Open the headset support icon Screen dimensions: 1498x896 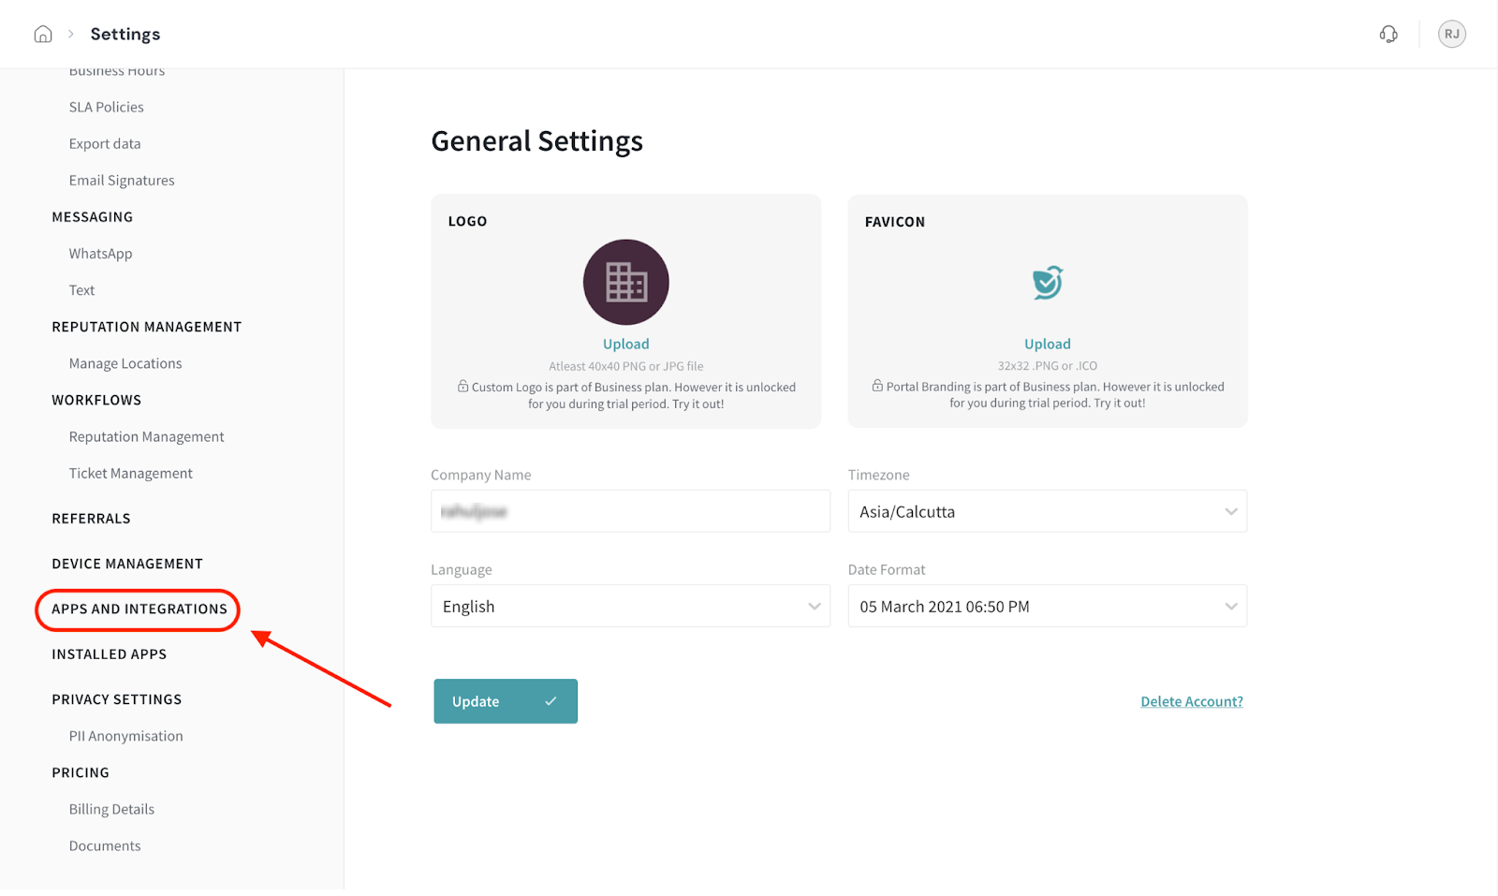1388,35
